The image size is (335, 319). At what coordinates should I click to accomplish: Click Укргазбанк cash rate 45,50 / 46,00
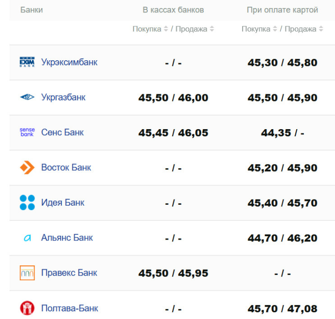[x=173, y=98]
